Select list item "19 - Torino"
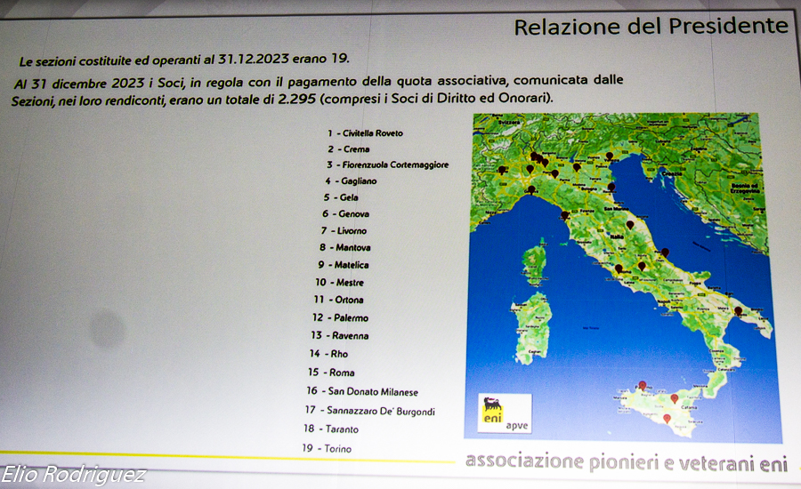The width and height of the screenshot is (801, 489). (327, 449)
